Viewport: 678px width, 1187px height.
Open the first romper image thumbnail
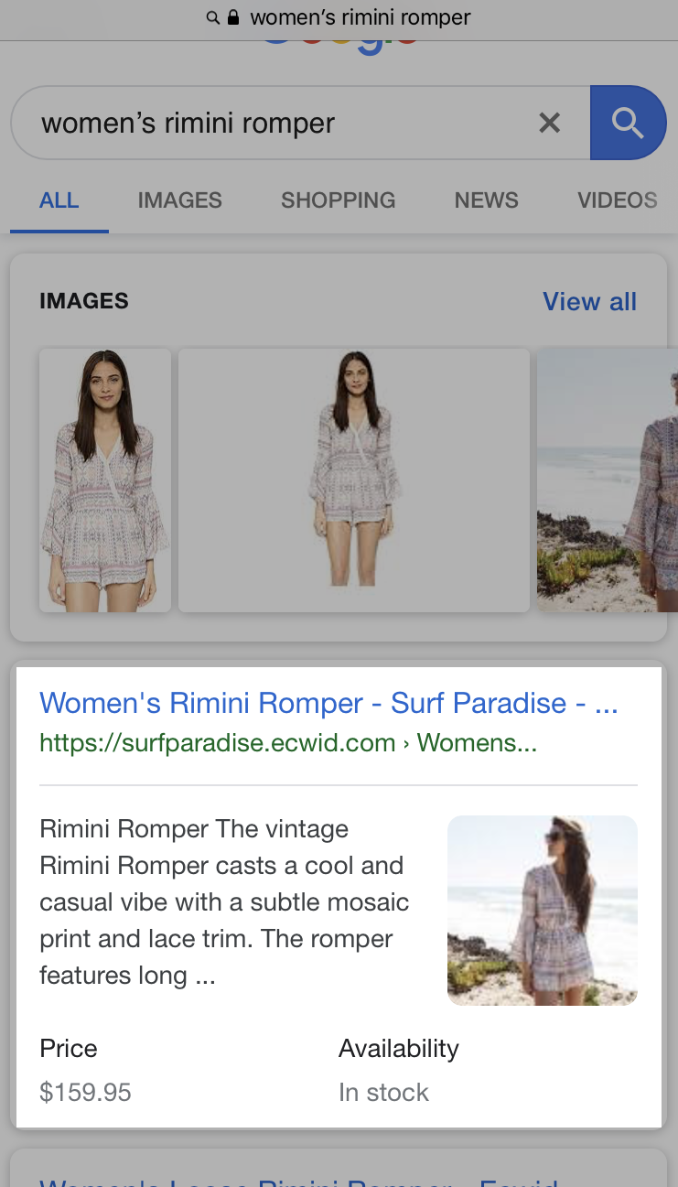click(x=105, y=480)
